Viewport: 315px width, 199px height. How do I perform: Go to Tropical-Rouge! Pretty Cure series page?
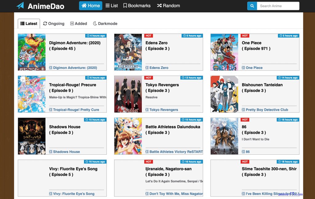click(x=76, y=109)
